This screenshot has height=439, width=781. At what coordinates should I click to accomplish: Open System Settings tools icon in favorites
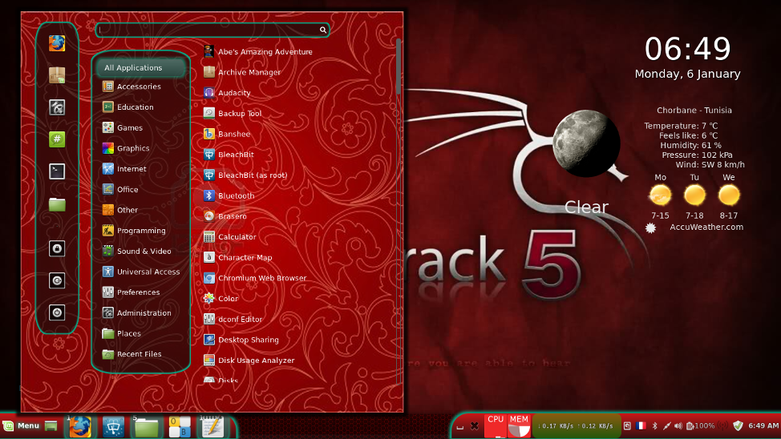[x=57, y=107]
